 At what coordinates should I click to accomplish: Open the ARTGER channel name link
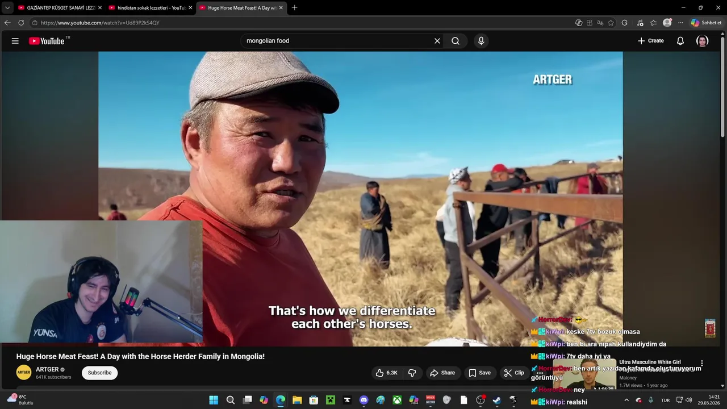coord(47,369)
